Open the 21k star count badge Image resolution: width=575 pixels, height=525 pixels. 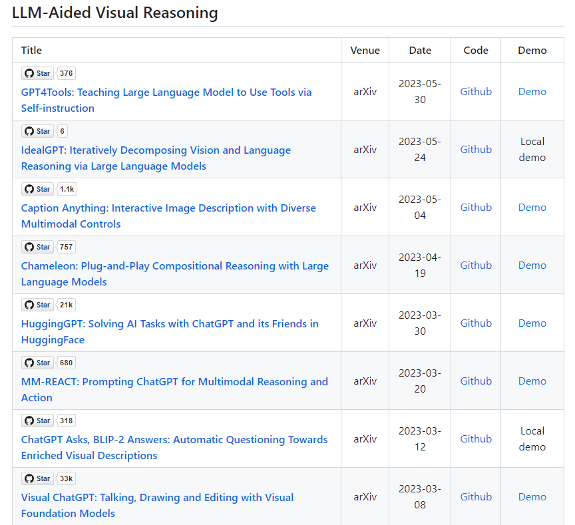coord(66,305)
